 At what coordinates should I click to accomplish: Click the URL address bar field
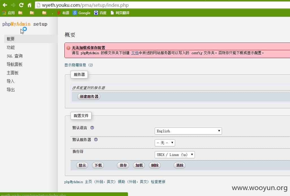point(162,5)
